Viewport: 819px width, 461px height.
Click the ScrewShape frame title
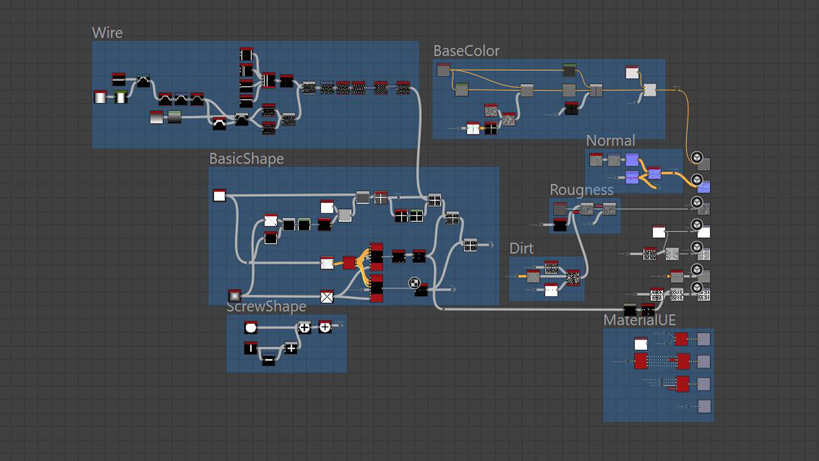click(x=266, y=306)
